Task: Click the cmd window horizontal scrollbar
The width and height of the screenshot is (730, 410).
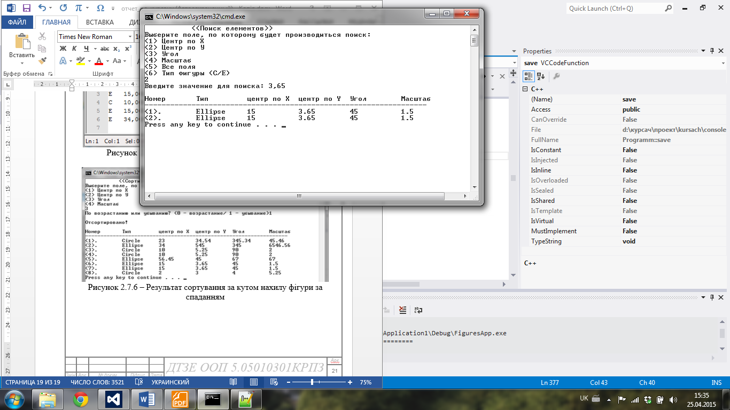Action: pyautogui.click(x=307, y=196)
